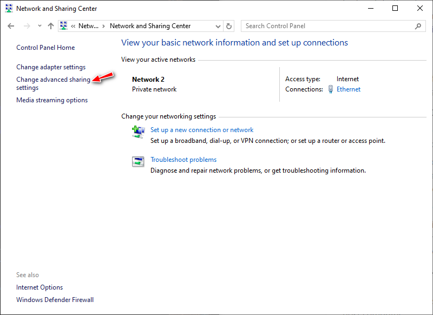Screen dimensions: 433x315
Task: Open Change adapter settings
Action: tap(51, 67)
